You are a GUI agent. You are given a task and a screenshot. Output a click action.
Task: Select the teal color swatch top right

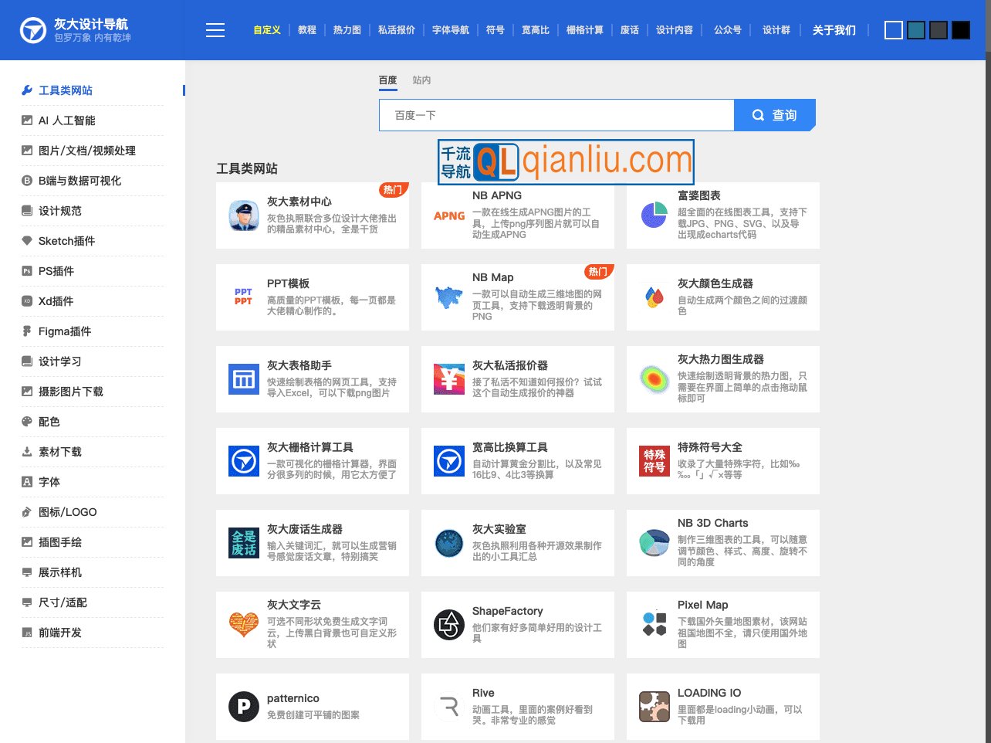point(915,29)
